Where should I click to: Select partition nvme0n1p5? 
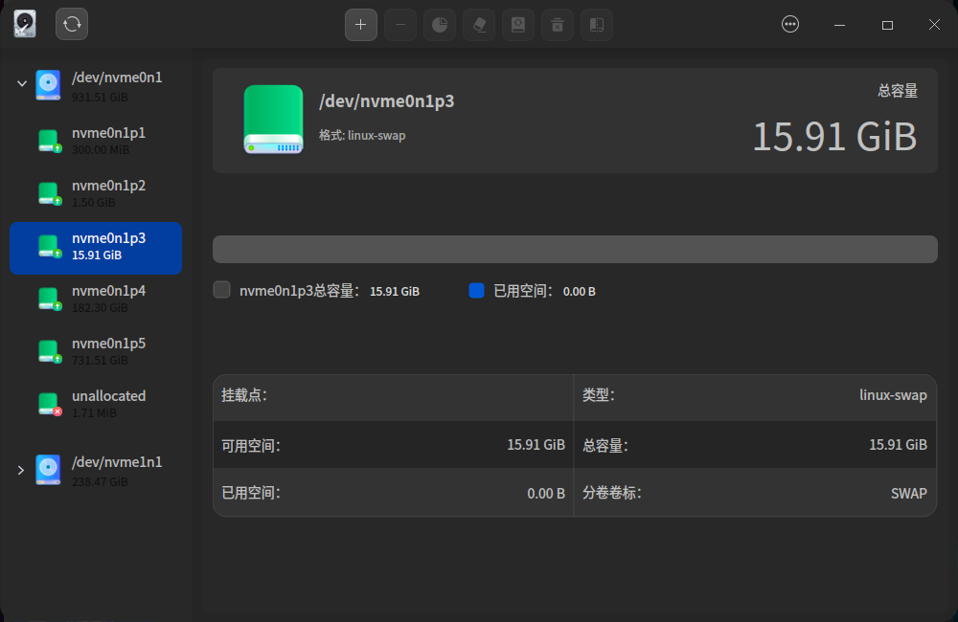[96, 351]
